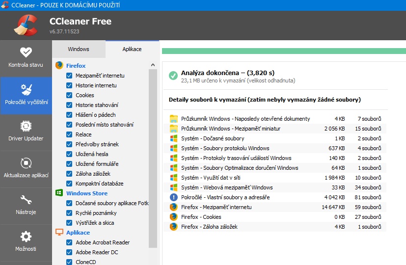Toggle Rychlé poznámky checkbox
406x265 pixels.
coord(69,213)
